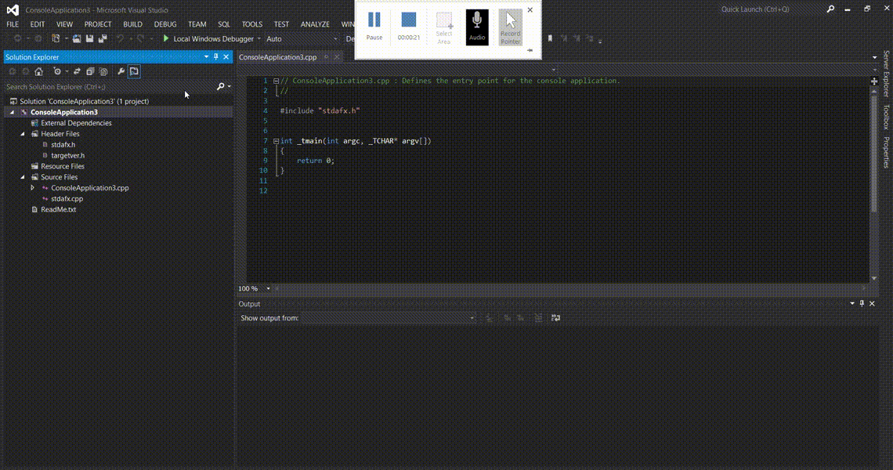Collapse the Source Files folder
893x470 pixels.
(x=23, y=177)
